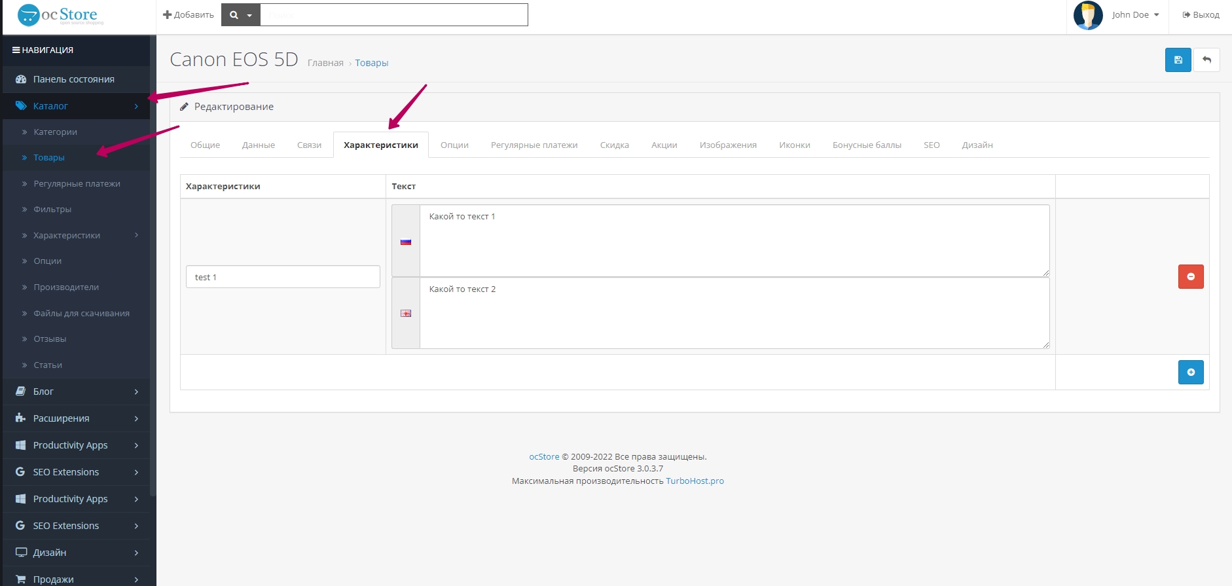Open the Иконки tab
The height and width of the screenshot is (586, 1232).
click(x=795, y=145)
